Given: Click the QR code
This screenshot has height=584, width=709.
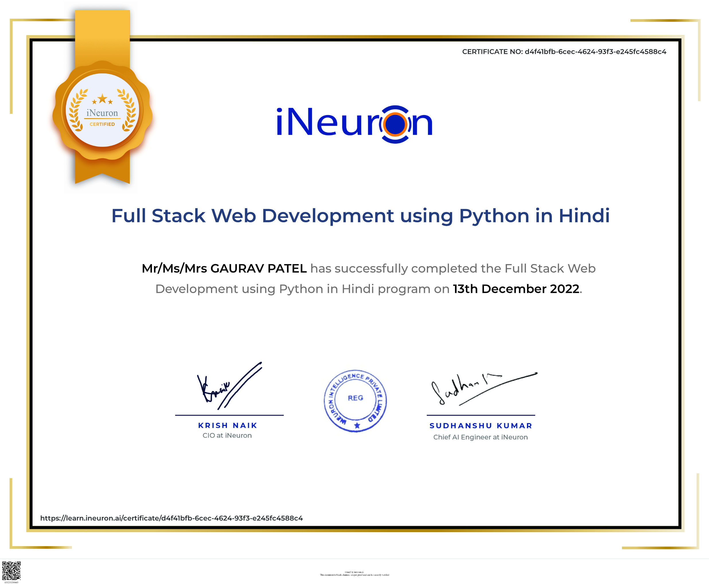Looking at the screenshot, I should pyautogui.click(x=11, y=571).
